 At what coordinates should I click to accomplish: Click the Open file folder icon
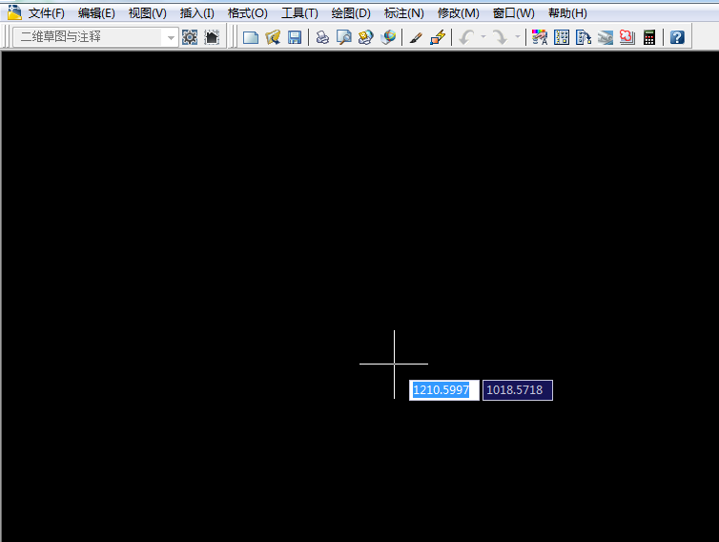[x=273, y=37]
